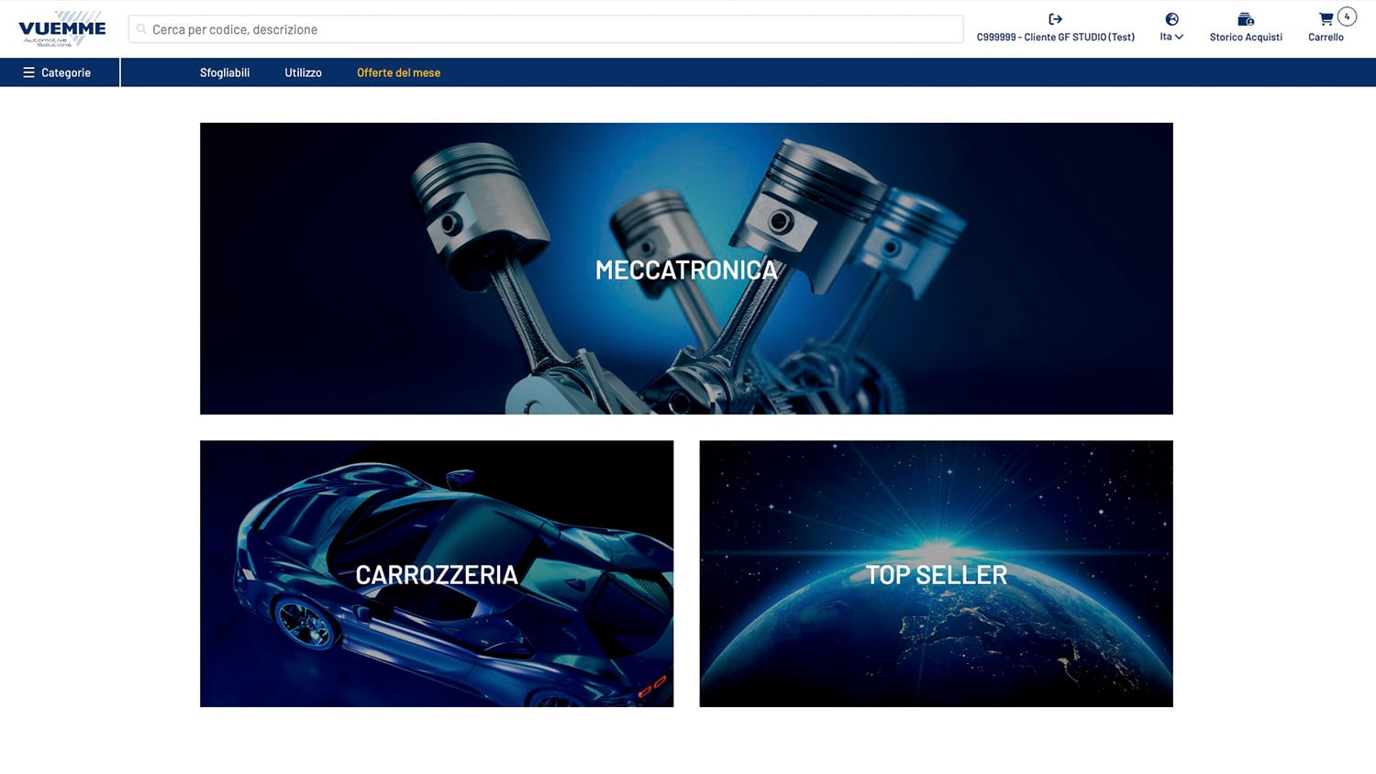Open the Sfogliabili menu item
Image resolution: width=1376 pixels, height=774 pixels.
point(225,72)
